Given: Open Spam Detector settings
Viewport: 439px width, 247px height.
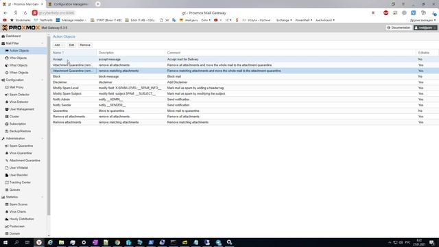Looking at the screenshot, I should click(19, 95).
